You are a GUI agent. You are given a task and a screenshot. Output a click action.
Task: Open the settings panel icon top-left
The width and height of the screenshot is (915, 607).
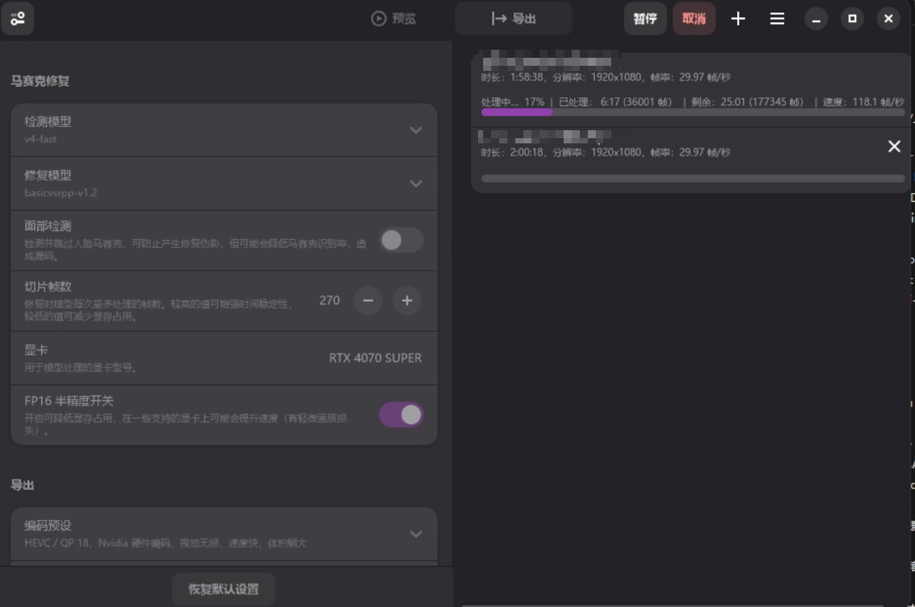tap(18, 18)
